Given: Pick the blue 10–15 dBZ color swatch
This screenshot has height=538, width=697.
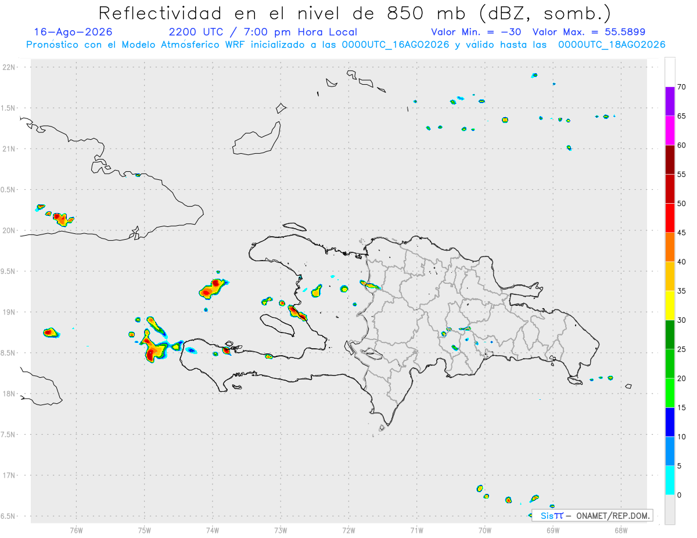Looking at the screenshot, I should click(670, 422).
